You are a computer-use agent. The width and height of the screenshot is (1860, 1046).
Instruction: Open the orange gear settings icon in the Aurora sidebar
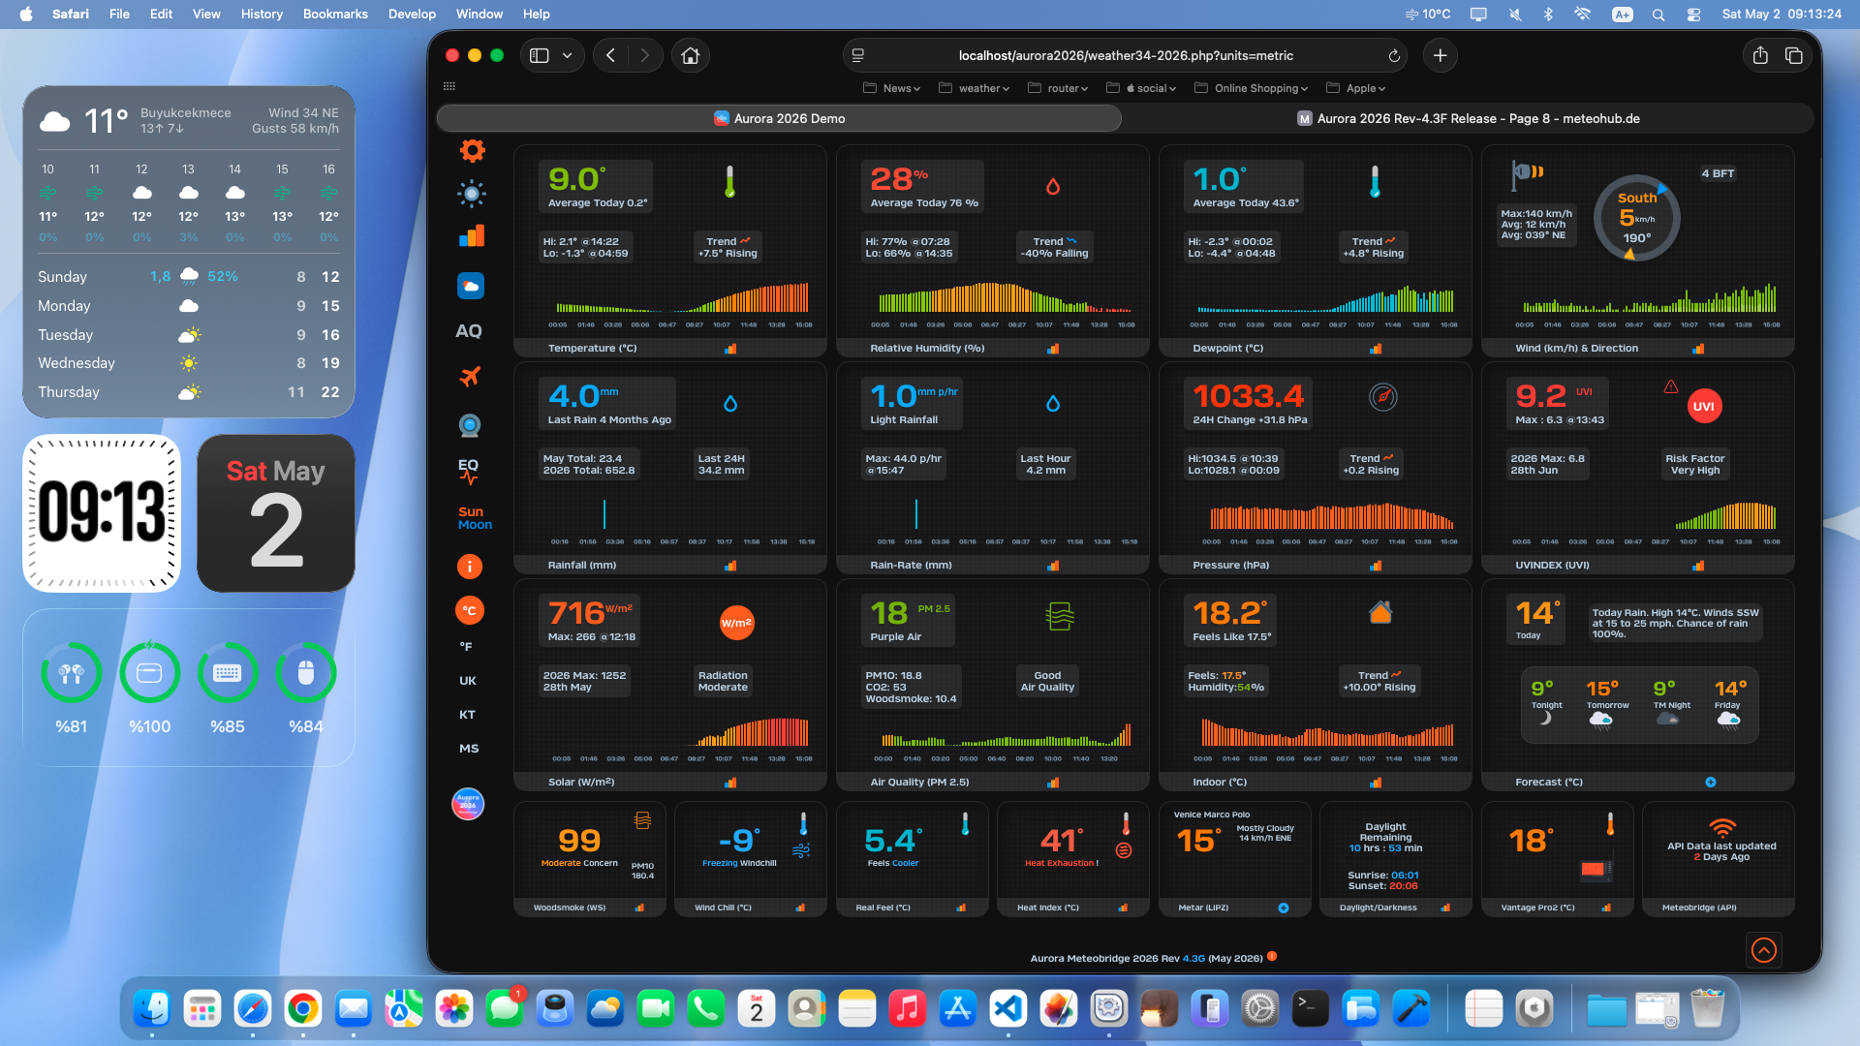472,150
